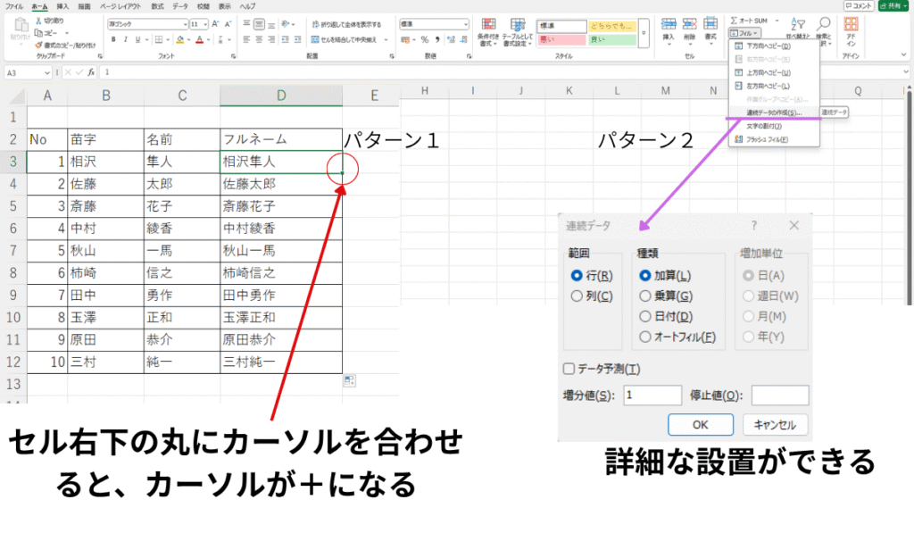Select the format painter brush icon

point(37,44)
